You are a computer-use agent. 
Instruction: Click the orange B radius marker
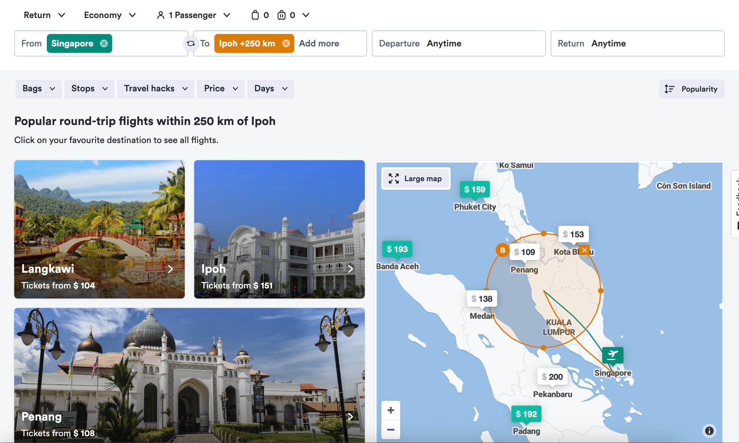tap(502, 250)
